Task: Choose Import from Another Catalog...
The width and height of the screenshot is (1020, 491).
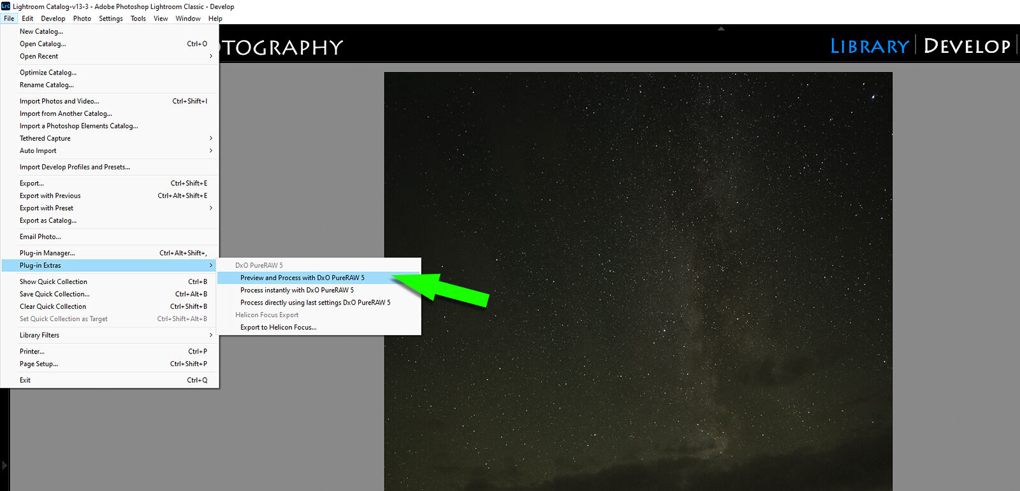Action: pyautogui.click(x=110, y=113)
